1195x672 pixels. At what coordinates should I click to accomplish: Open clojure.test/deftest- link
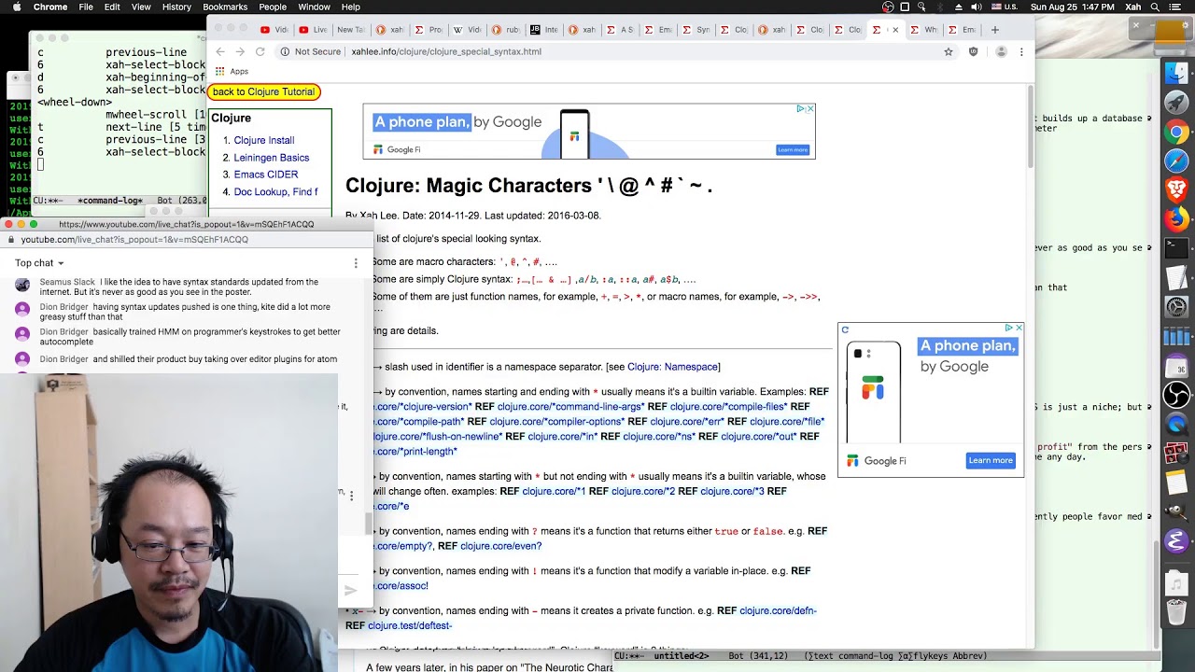click(410, 625)
